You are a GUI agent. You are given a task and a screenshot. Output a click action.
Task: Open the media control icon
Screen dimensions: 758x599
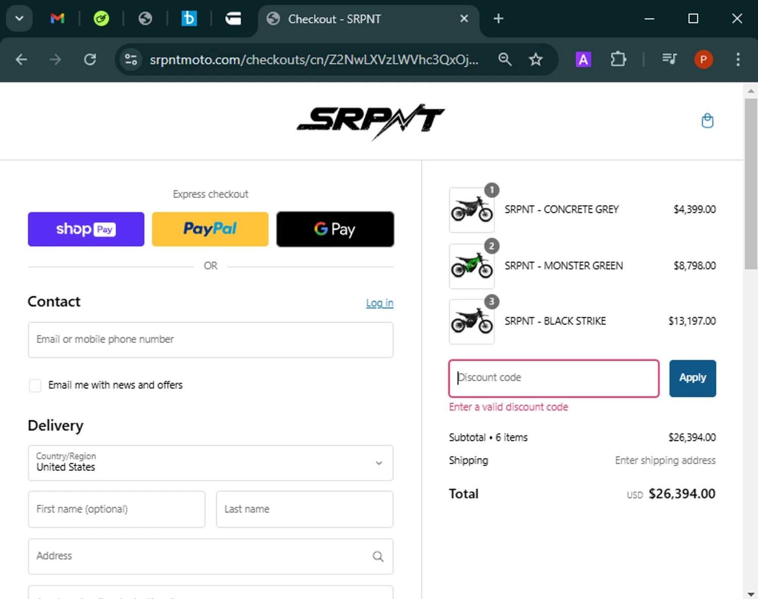pyautogui.click(x=670, y=60)
